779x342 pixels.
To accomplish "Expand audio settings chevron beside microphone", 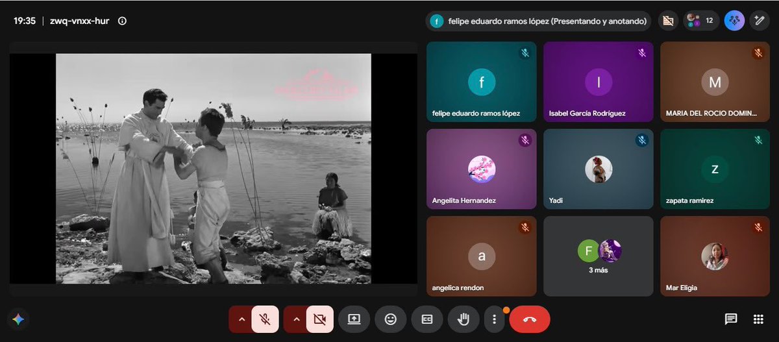I will pyautogui.click(x=241, y=319).
